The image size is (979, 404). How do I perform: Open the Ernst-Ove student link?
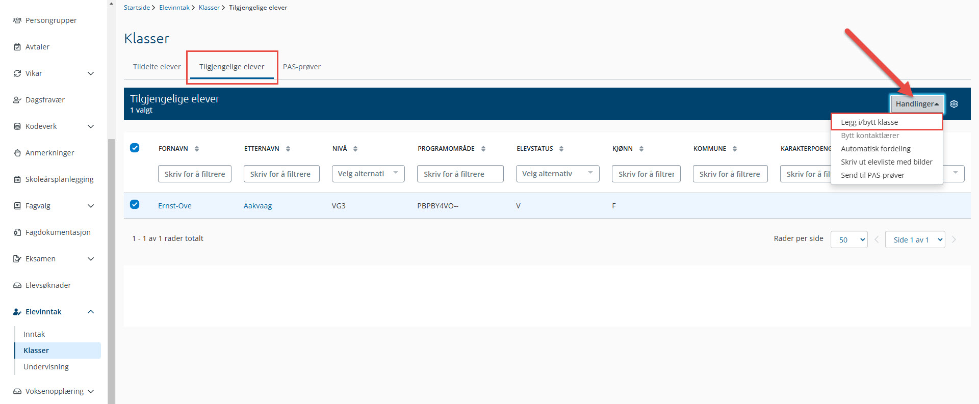click(x=175, y=206)
